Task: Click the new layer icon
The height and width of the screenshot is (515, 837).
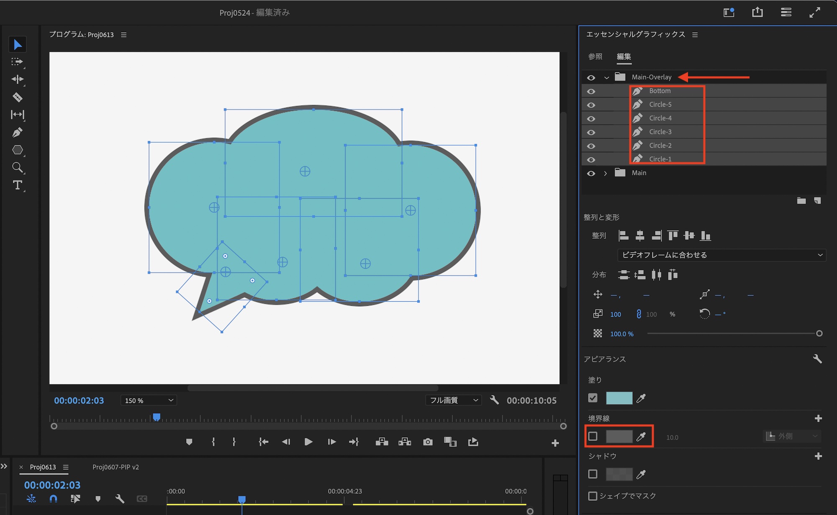Action: [817, 201]
